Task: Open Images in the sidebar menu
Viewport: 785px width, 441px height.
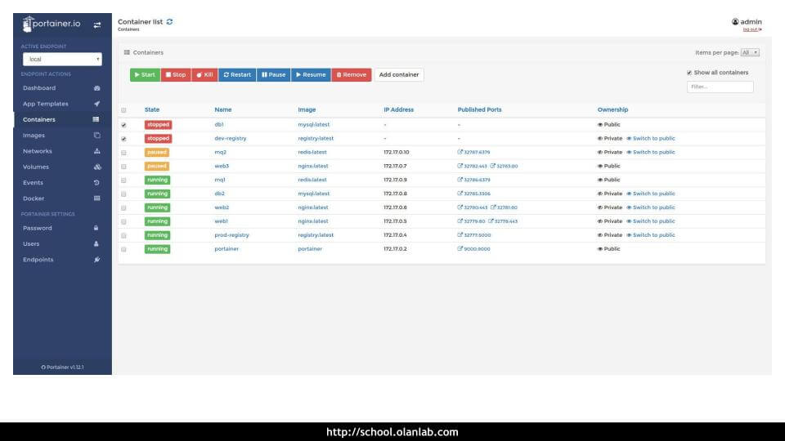Action: (x=34, y=136)
